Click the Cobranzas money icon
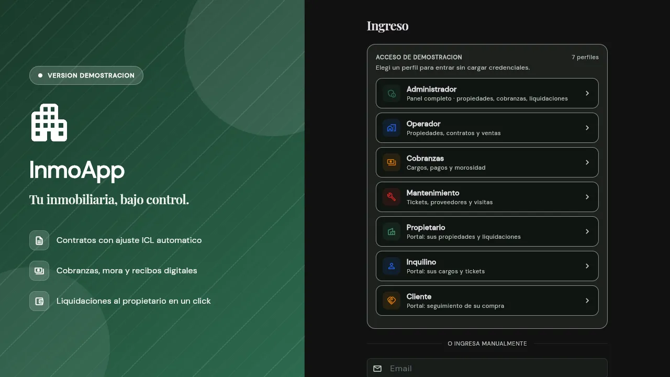This screenshot has width=670, height=377. 392,162
